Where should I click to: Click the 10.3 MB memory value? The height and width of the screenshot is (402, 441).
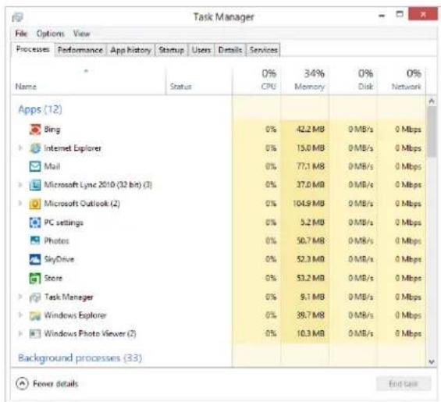pos(311,333)
